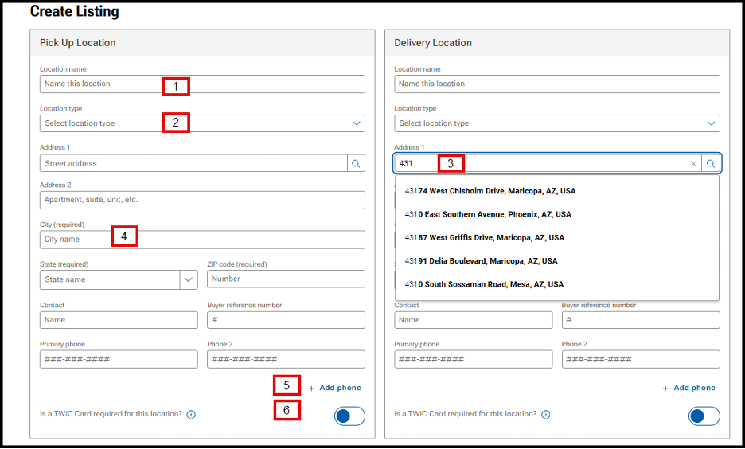Open the Pick Up Location type dropdown
Viewport: 745px width, 449px height.
coord(202,123)
